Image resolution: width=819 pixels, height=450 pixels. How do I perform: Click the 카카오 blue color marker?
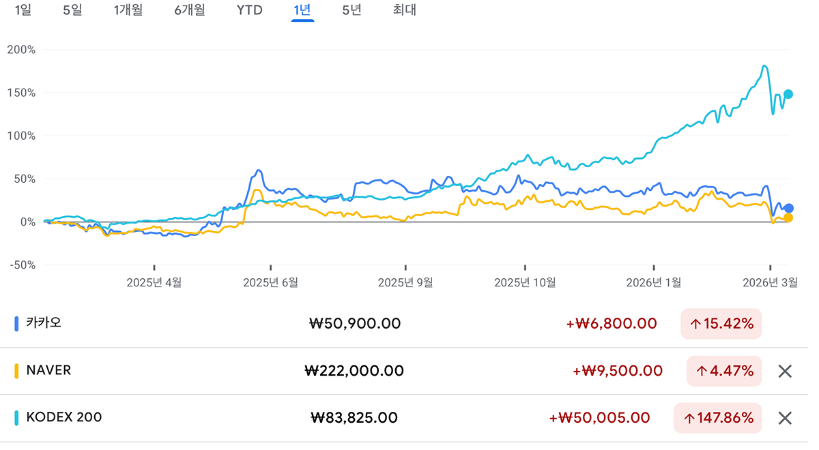pos(16,324)
